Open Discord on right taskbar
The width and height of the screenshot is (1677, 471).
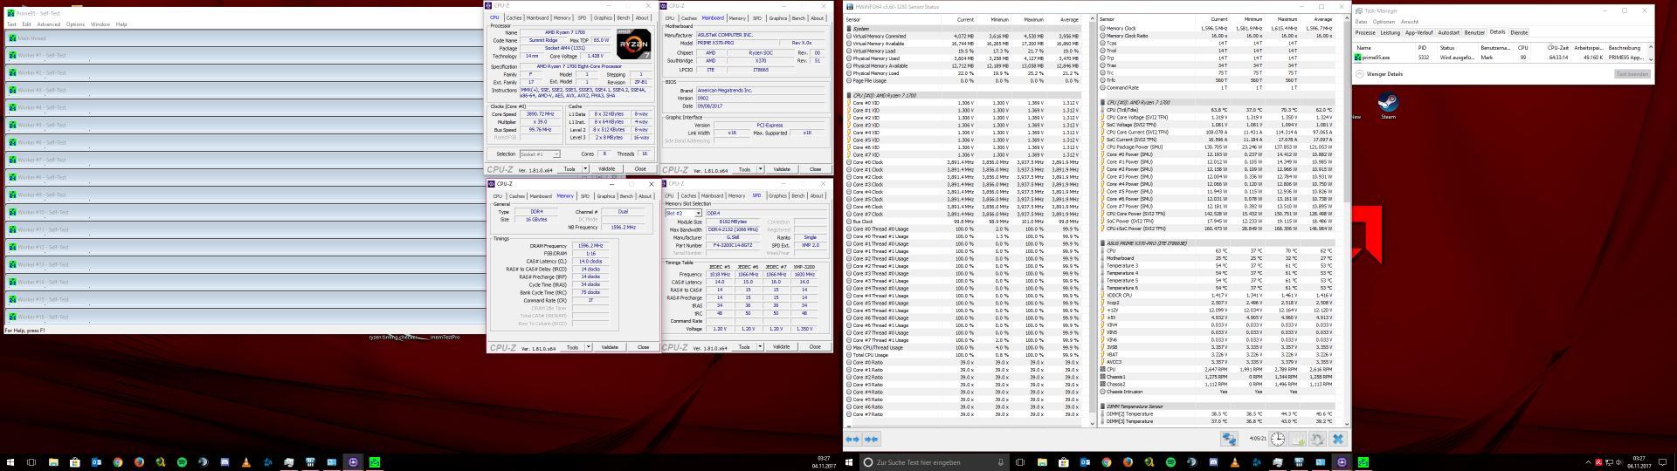click(1213, 462)
